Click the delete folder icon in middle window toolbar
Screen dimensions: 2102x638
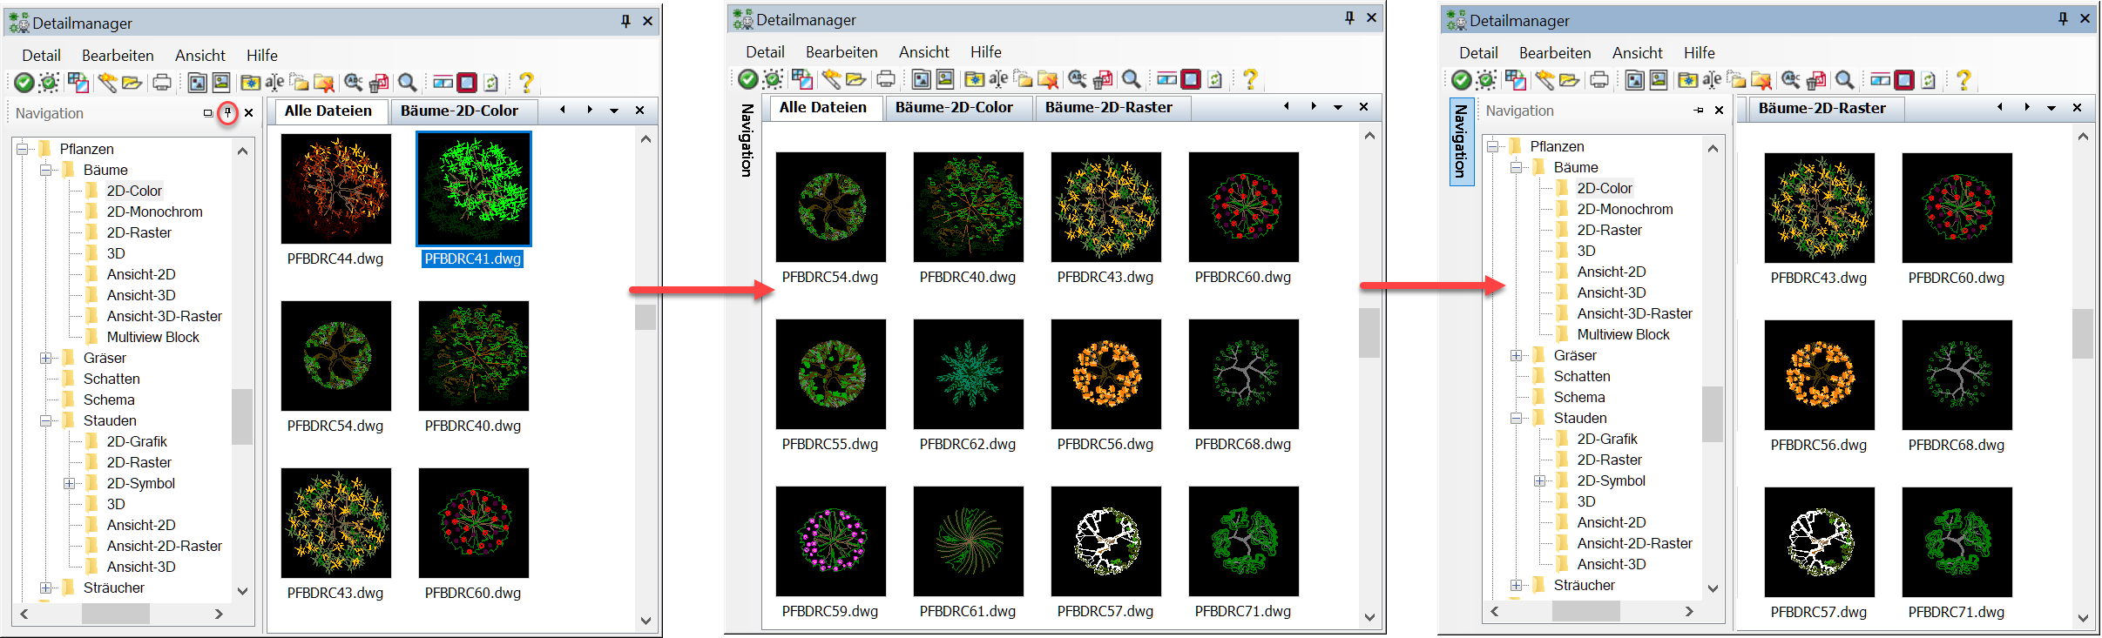pyautogui.click(x=1048, y=80)
